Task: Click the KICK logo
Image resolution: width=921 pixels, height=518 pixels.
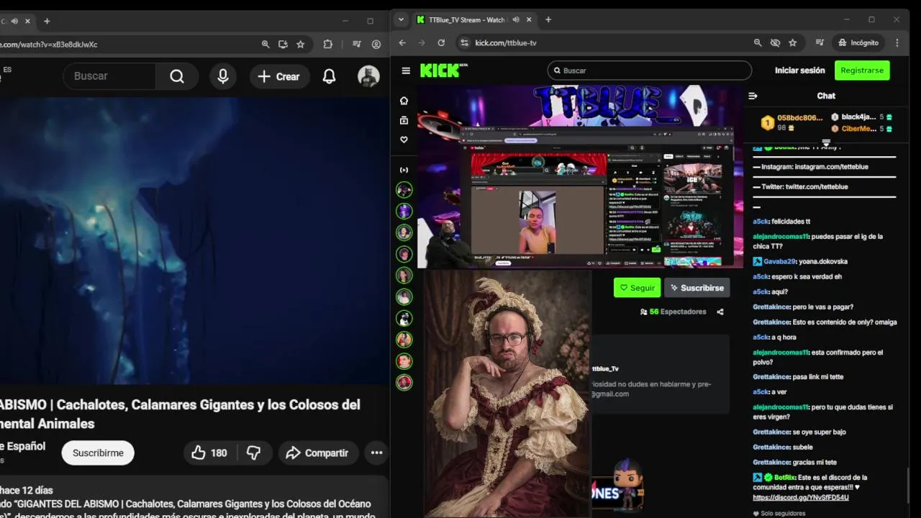Action: click(440, 70)
